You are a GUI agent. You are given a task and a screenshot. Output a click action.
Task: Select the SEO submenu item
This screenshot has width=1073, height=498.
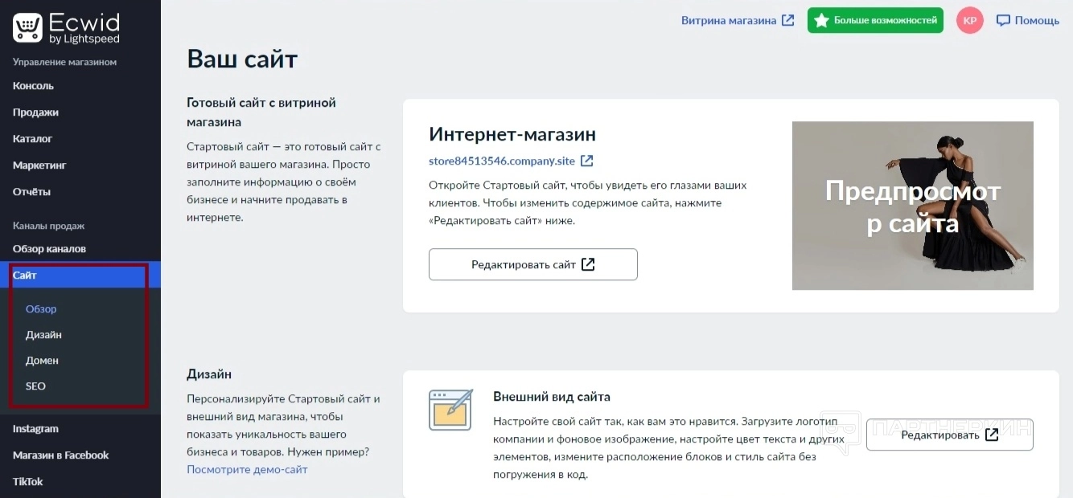[x=35, y=386]
